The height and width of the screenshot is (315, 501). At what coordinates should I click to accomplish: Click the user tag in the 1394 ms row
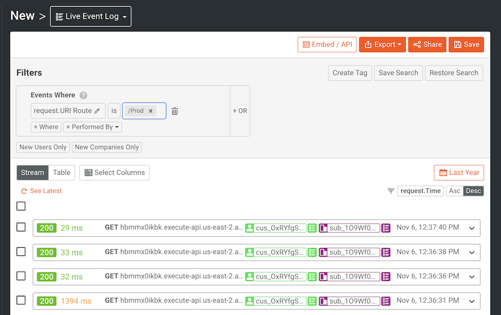(x=276, y=301)
